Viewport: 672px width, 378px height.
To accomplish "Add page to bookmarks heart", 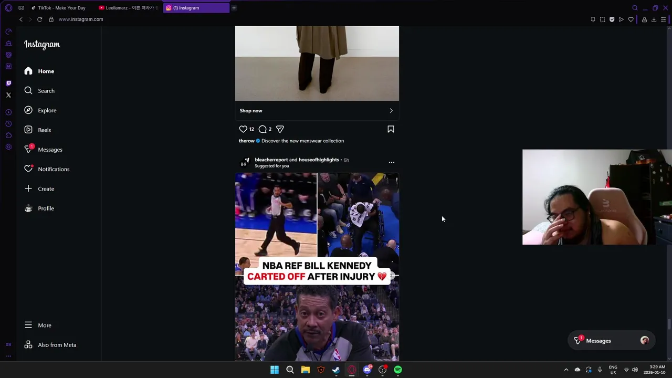I will click(631, 19).
